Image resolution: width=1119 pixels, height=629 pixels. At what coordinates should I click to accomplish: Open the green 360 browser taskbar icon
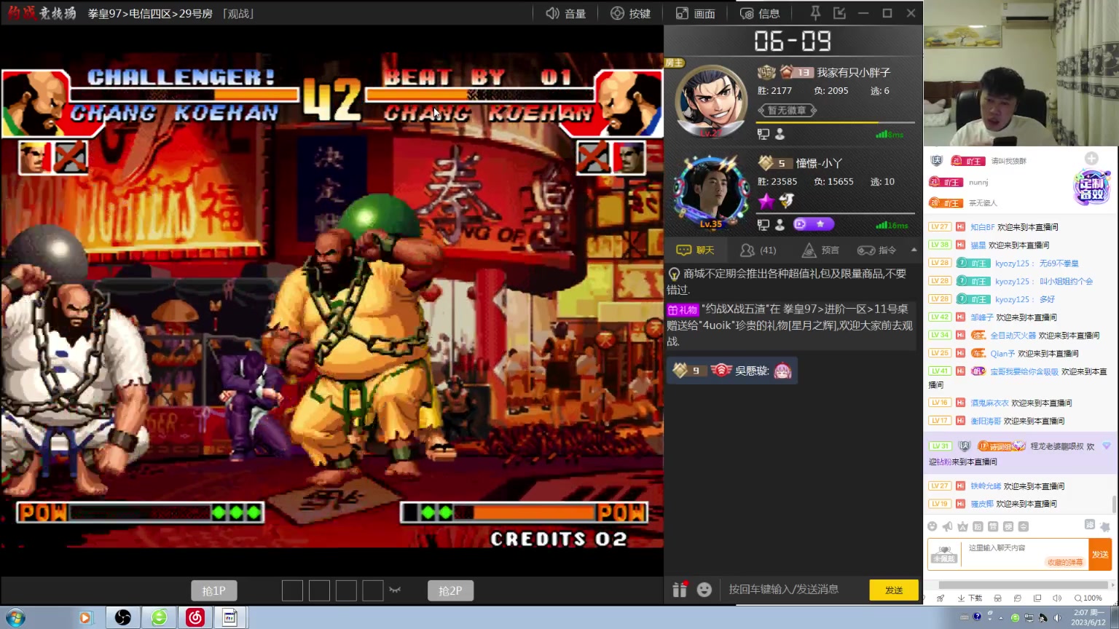coord(159,618)
